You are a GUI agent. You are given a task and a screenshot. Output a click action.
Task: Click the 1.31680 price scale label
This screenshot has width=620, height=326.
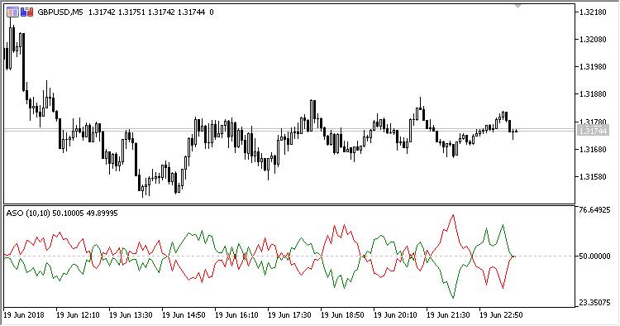click(x=593, y=150)
